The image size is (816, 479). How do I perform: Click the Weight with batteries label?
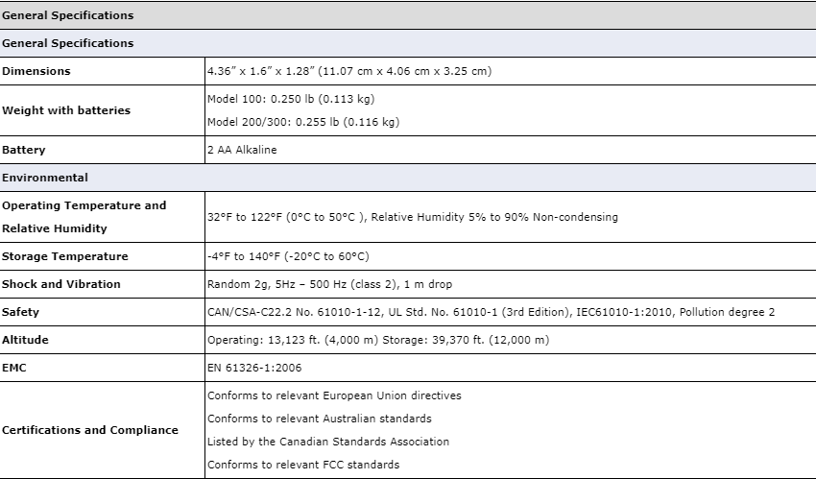tap(66, 110)
